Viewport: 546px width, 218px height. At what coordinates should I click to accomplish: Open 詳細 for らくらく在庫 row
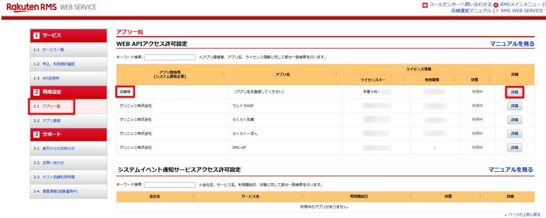pos(515,120)
